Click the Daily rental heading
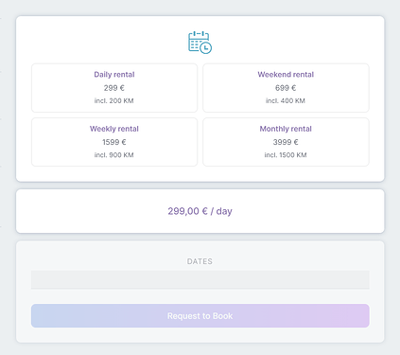This screenshot has height=355, width=400. click(x=114, y=75)
